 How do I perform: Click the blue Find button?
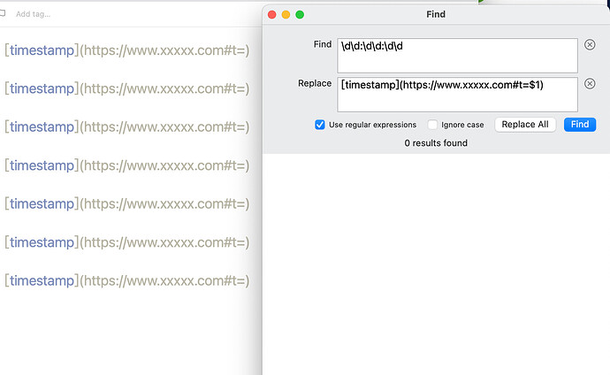click(580, 125)
